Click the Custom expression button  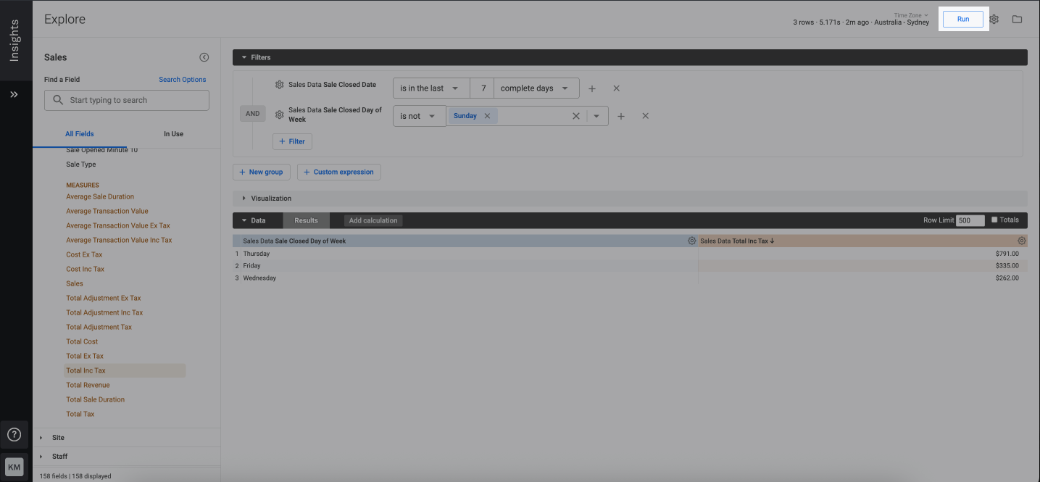339,172
